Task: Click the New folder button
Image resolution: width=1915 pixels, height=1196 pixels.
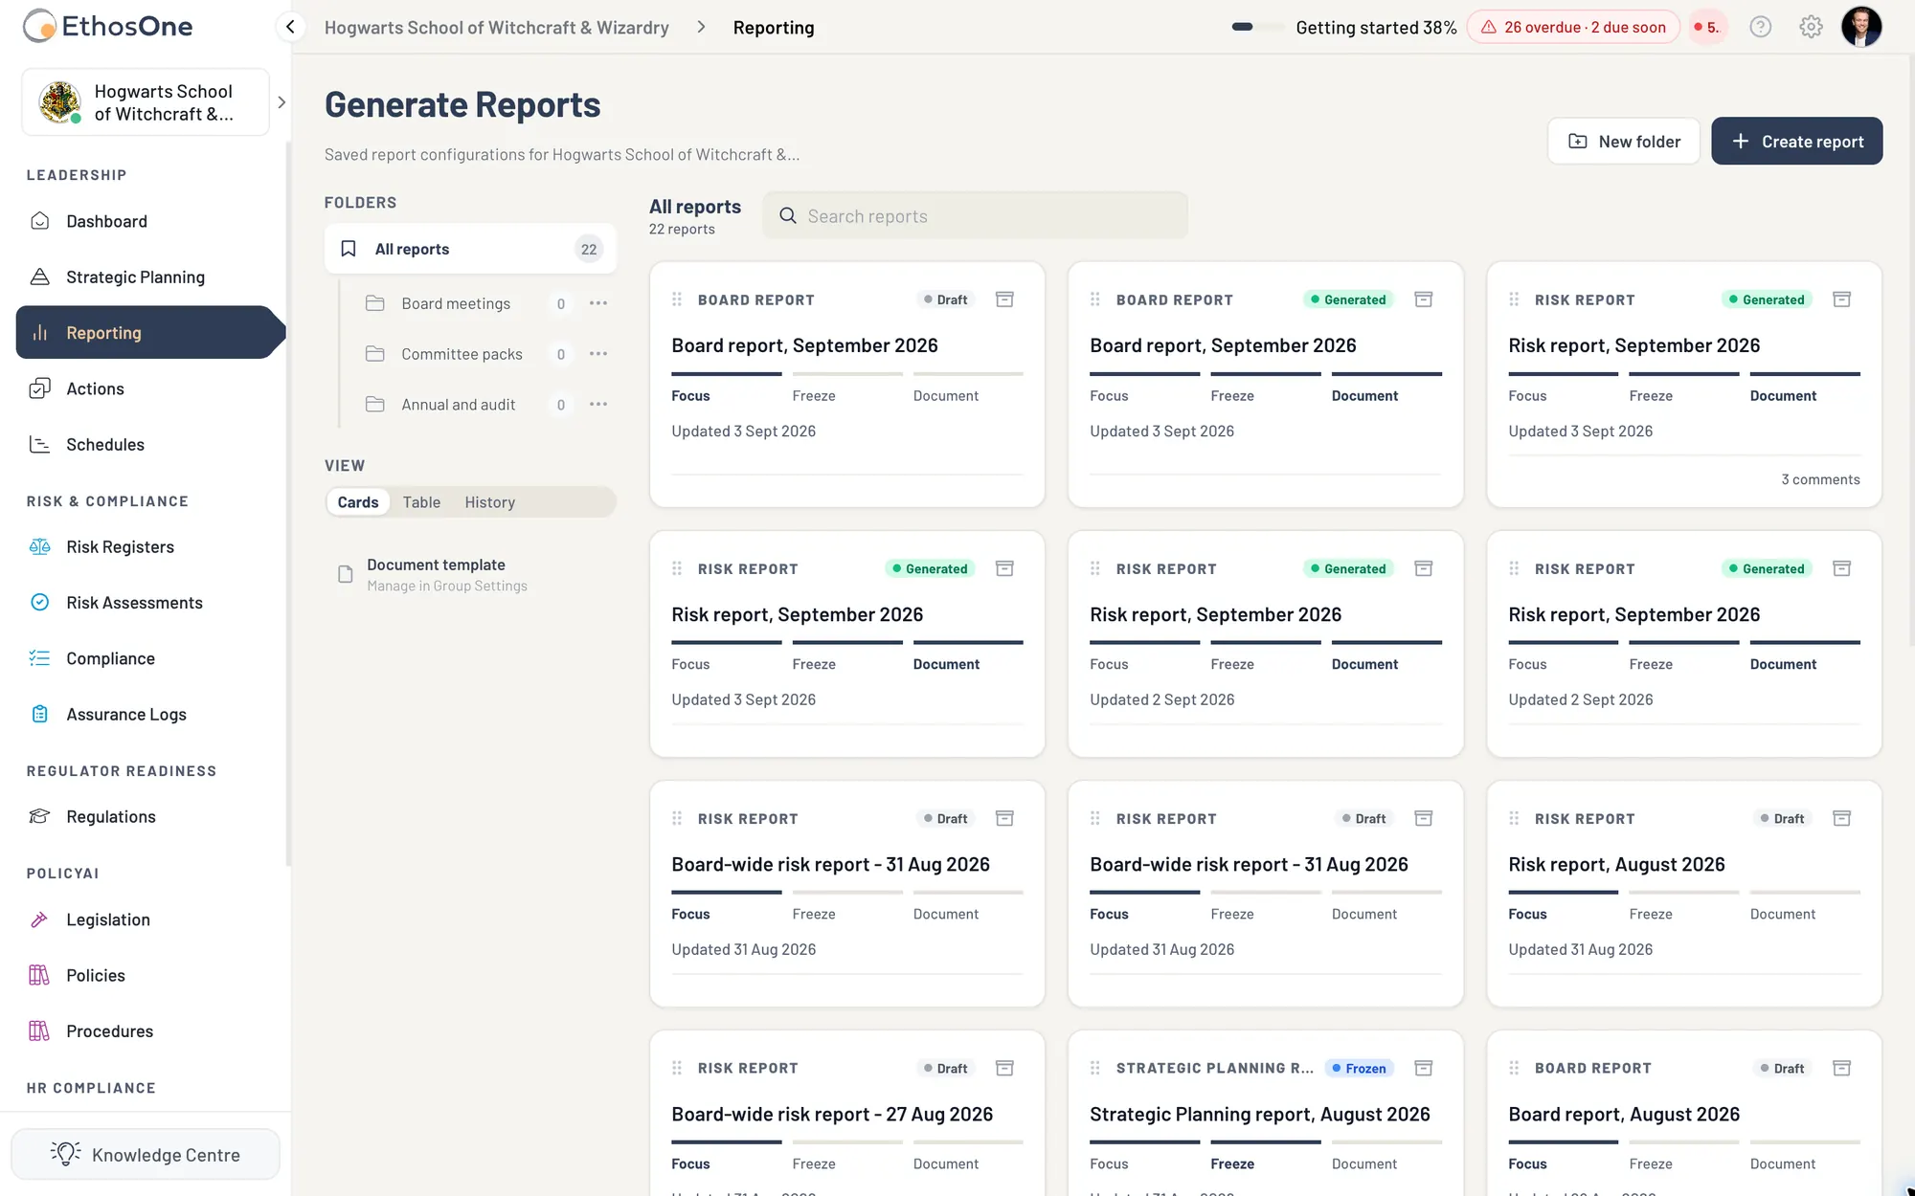Action: [x=1624, y=141]
